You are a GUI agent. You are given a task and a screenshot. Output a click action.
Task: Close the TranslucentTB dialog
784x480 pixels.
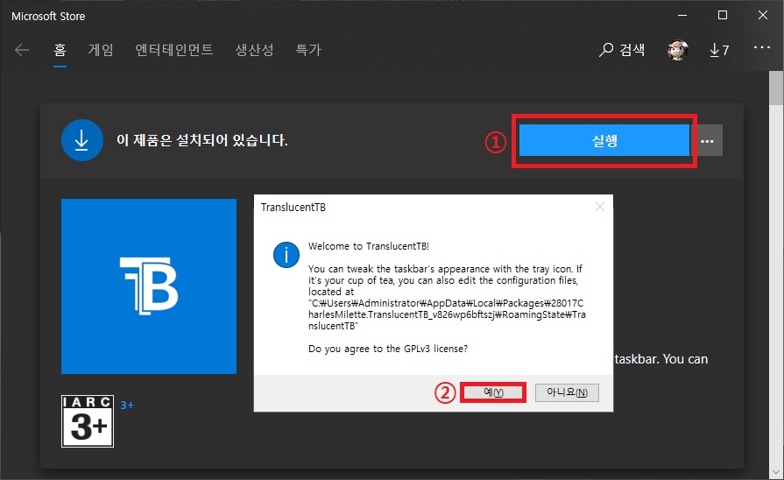[x=600, y=207]
